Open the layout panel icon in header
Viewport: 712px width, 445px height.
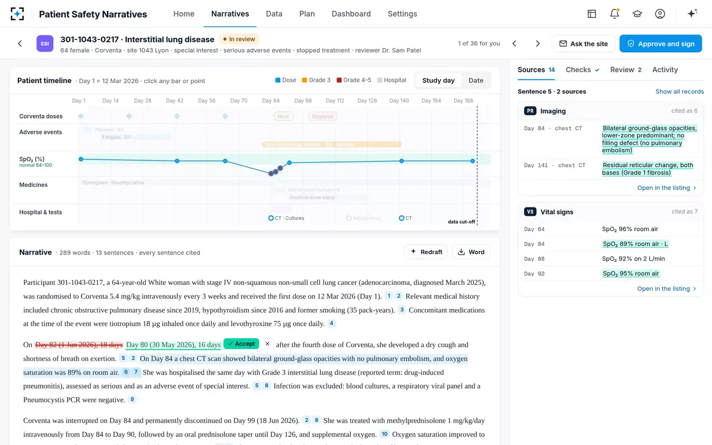coord(591,14)
